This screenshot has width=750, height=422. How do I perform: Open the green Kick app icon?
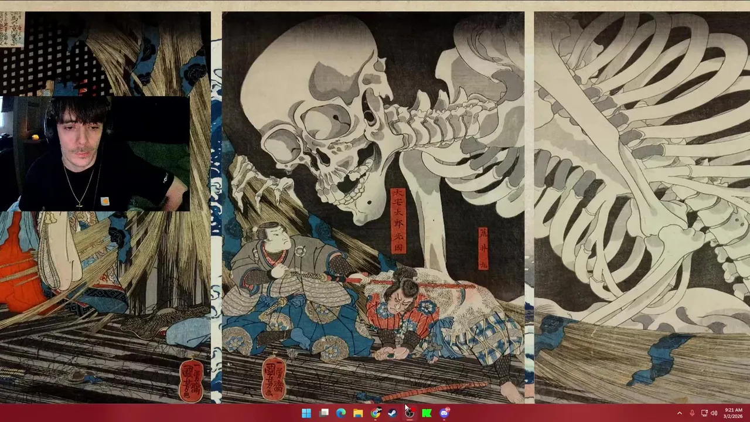click(x=427, y=413)
